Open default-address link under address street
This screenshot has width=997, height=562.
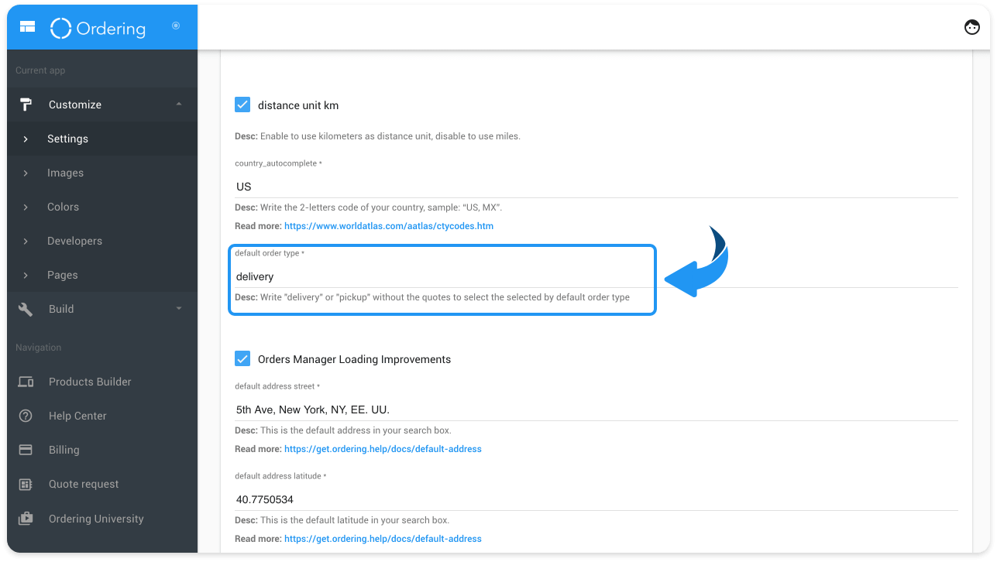click(383, 449)
